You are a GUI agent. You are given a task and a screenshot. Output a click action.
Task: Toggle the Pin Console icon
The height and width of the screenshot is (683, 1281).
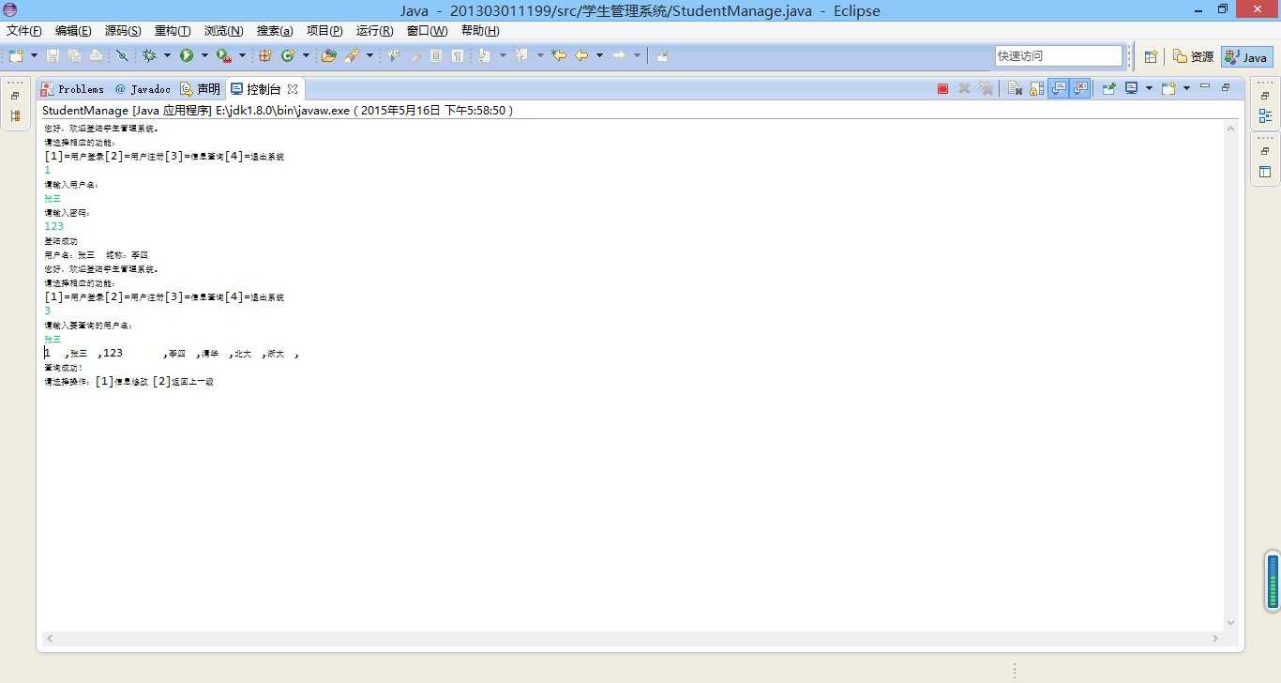pyautogui.click(x=1109, y=89)
